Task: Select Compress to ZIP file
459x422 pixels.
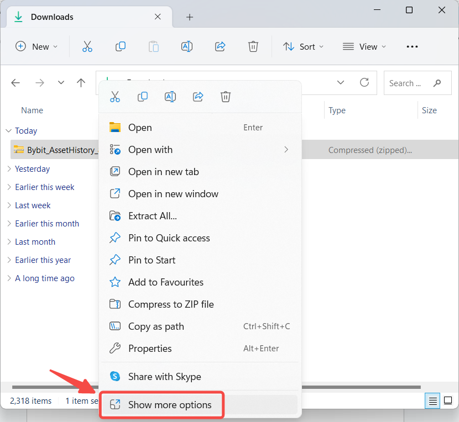Action: [171, 304]
